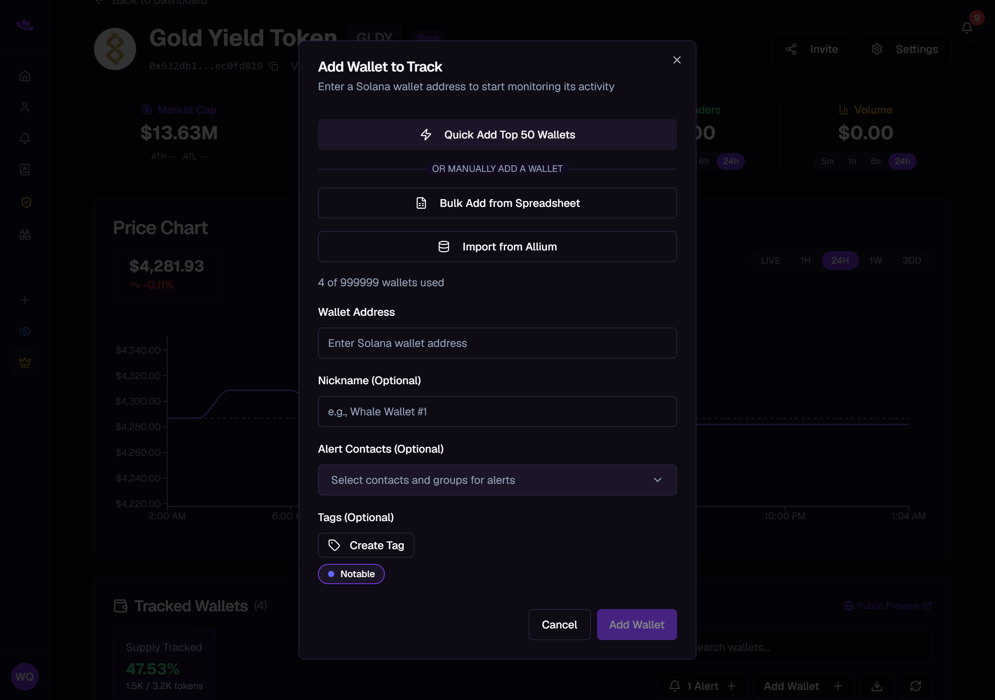Switch price chart to LIVE
The image size is (995, 700).
point(770,261)
